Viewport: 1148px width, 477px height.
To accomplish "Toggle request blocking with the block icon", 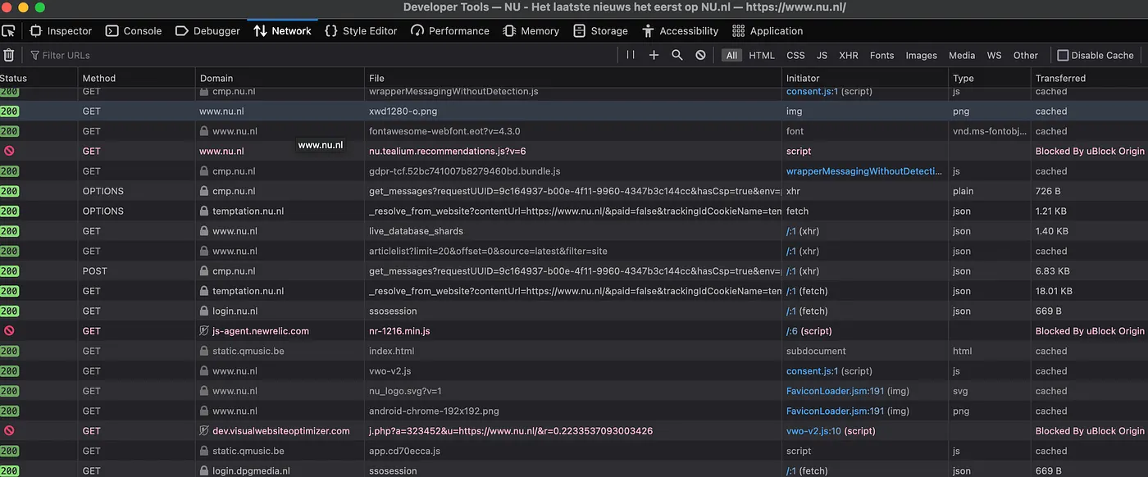I will click(x=699, y=55).
